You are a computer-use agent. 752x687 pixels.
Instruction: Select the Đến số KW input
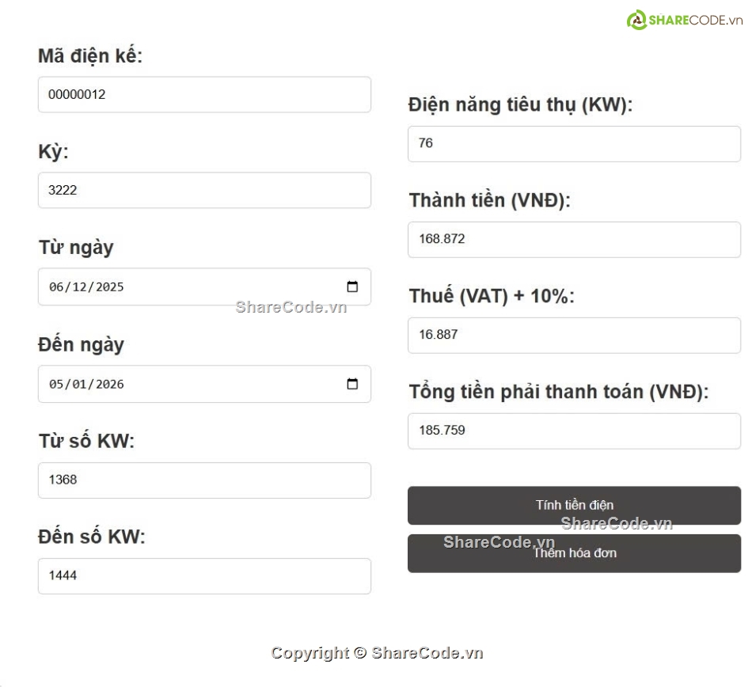pyautogui.click(x=204, y=575)
